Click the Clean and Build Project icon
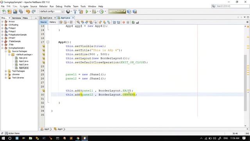 point(81,11)
